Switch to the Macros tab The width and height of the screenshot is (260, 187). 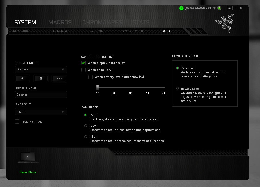pyautogui.click(x=60, y=23)
